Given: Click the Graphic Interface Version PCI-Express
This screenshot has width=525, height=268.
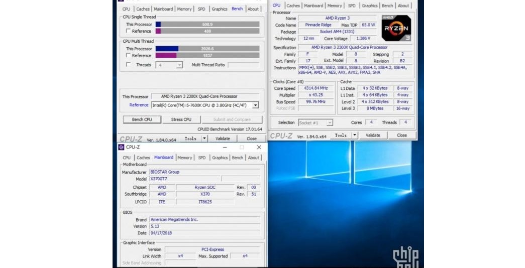Looking at the screenshot, I should click(213, 249).
